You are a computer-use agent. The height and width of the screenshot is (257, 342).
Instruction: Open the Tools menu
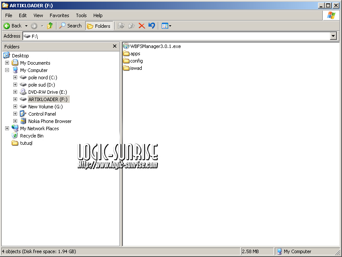pyautogui.click(x=81, y=15)
